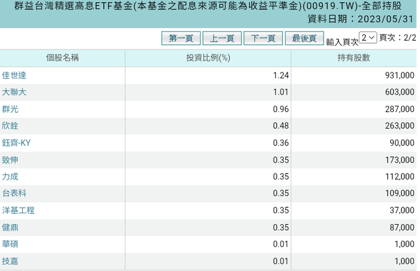Open the 力成 stock link
Screen dimensions: 420x271
pyautogui.click(x=10, y=176)
